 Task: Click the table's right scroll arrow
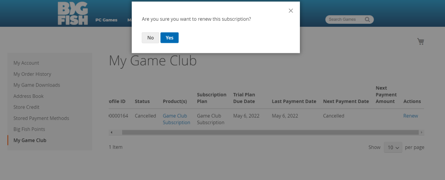coord(422,132)
